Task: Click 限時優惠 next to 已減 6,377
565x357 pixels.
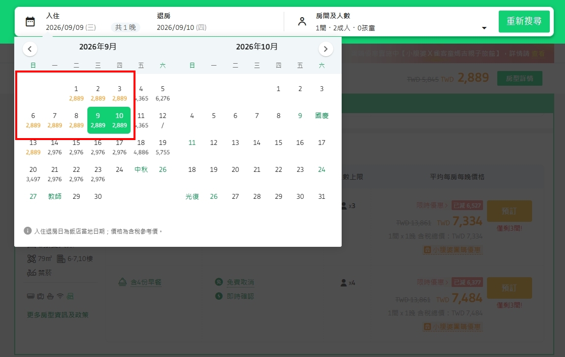Action: (x=432, y=282)
